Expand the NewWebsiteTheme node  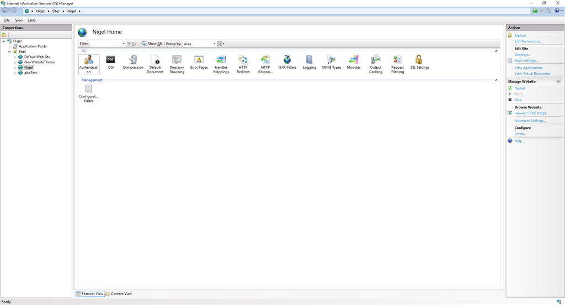(x=15, y=62)
